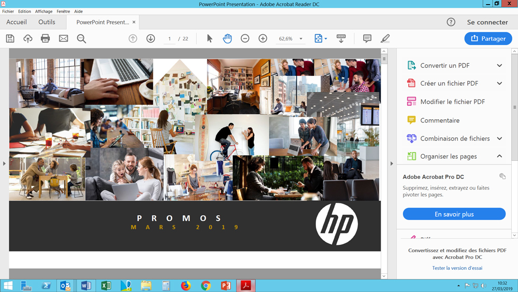Switch to the Accueil tab
This screenshot has height=292, width=518.
tap(17, 22)
